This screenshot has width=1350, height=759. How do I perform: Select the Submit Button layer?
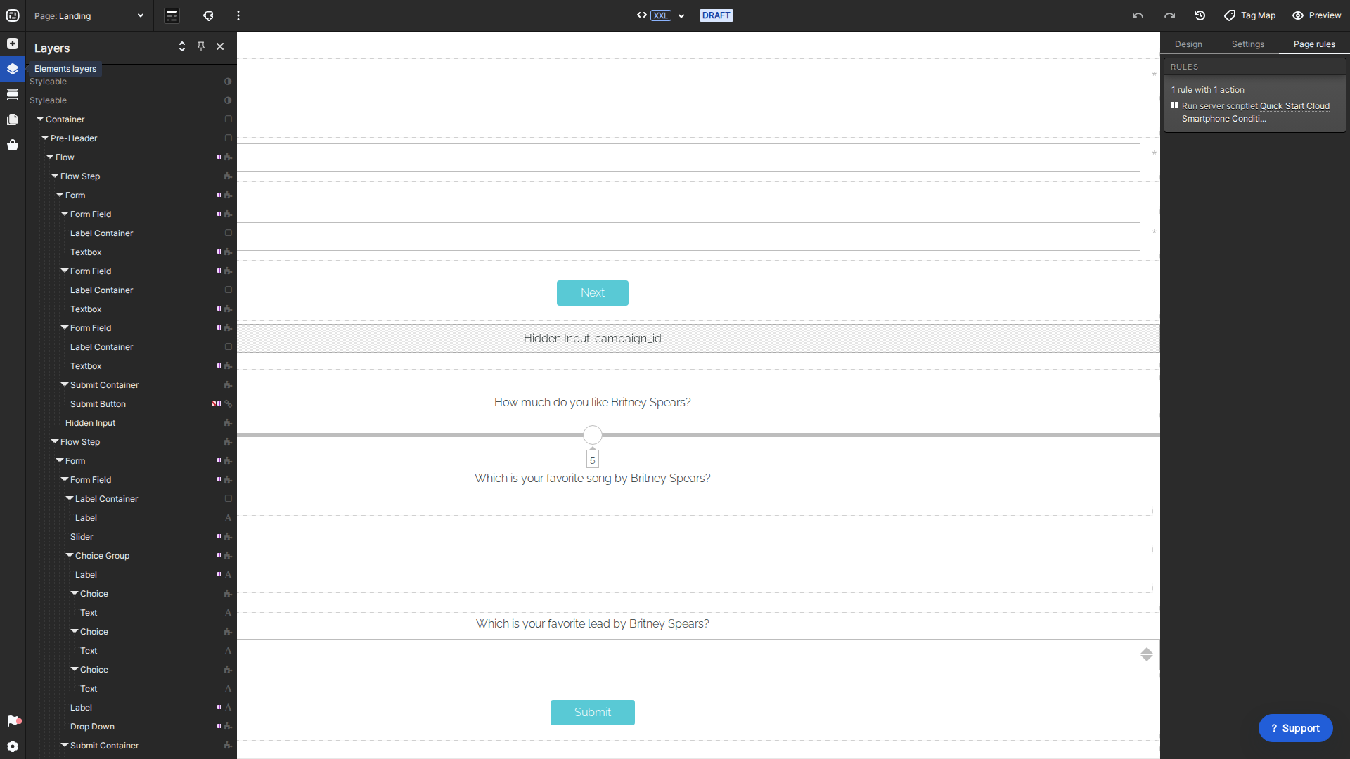pyautogui.click(x=98, y=404)
